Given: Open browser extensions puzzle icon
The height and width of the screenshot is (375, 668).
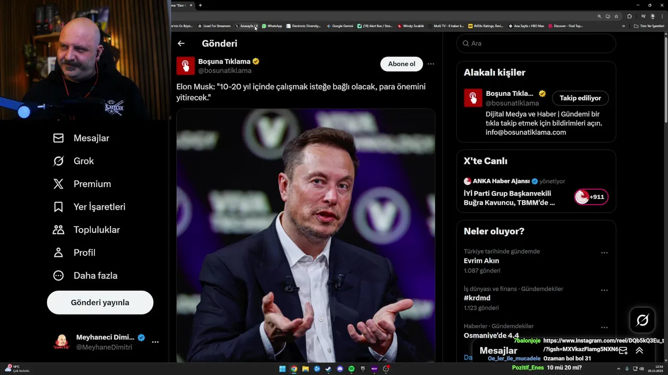Looking at the screenshot, I should (x=629, y=16).
